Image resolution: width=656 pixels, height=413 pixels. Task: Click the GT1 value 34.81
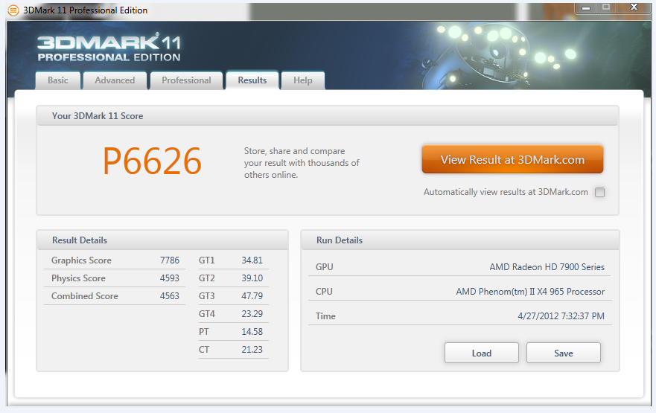click(252, 260)
